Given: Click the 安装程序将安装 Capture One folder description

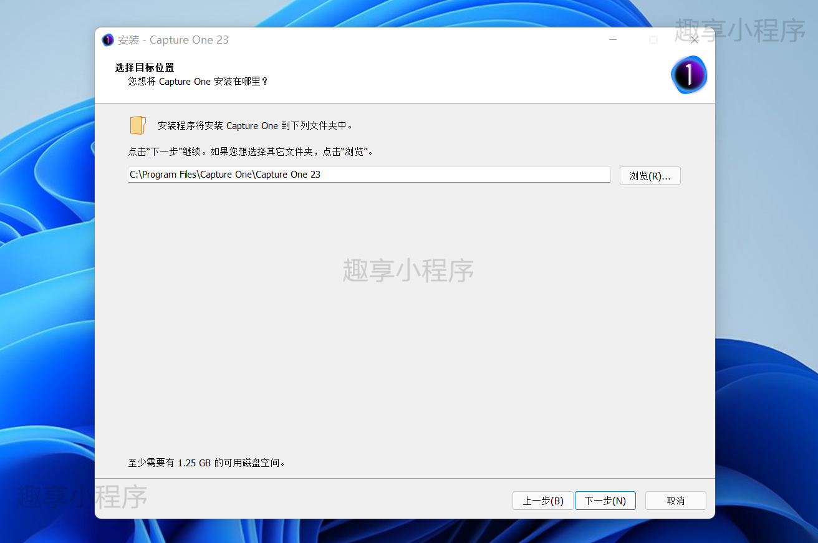Looking at the screenshot, I should coord(256,125).
